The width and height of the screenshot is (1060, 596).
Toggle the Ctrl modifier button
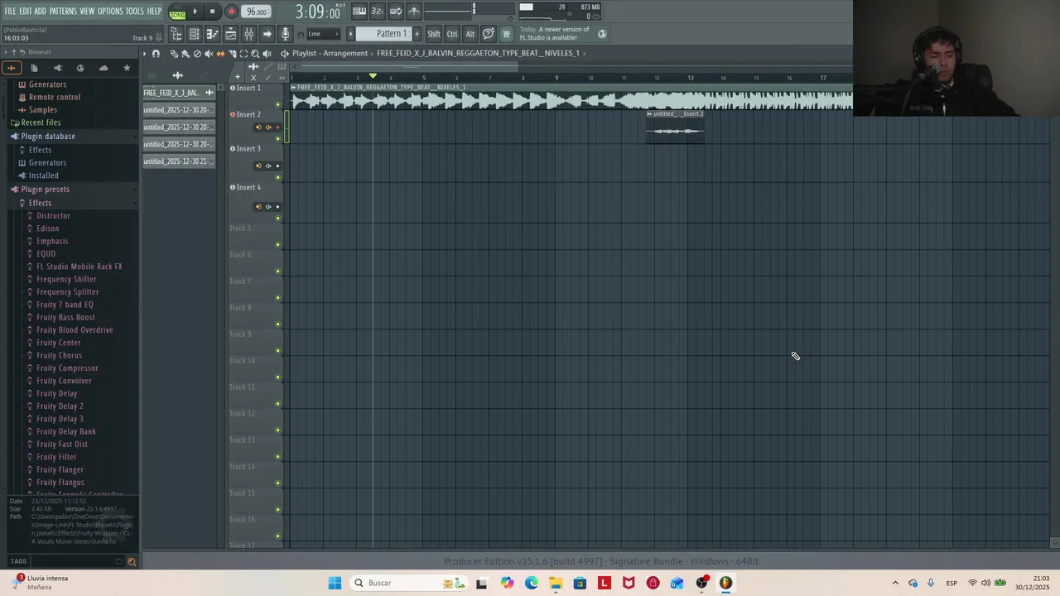(x=452, y=34)
